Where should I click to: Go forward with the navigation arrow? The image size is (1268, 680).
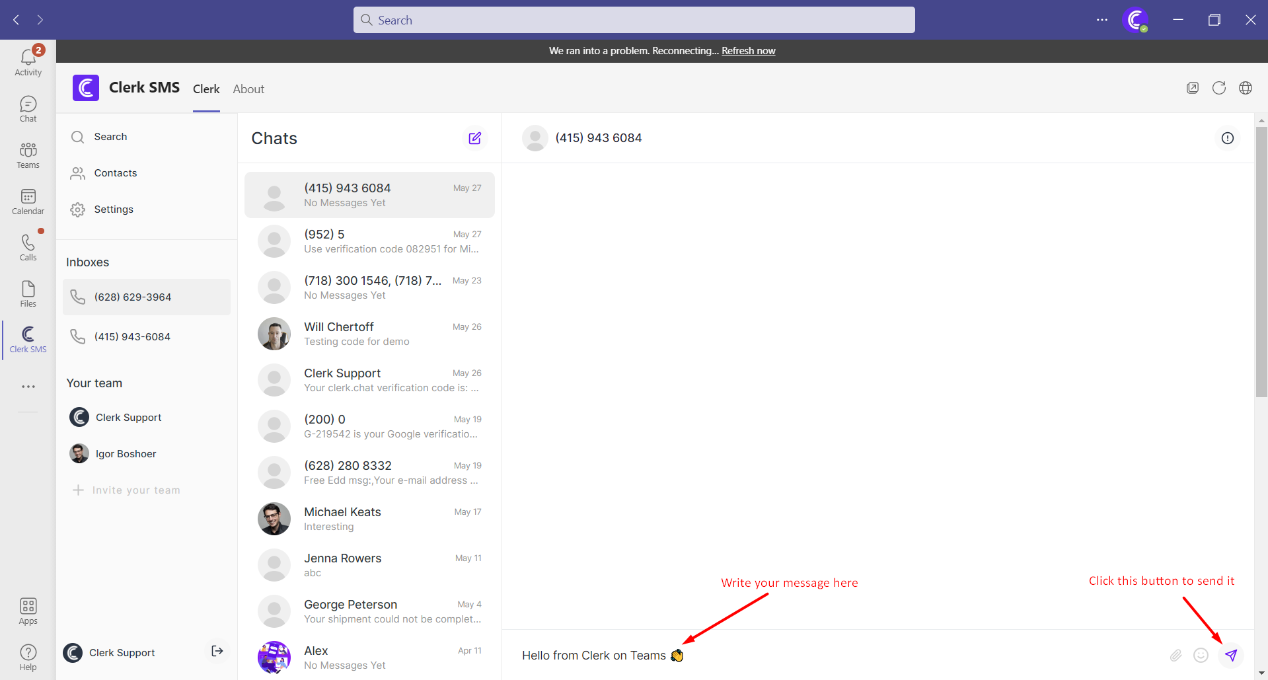point(40,20)
